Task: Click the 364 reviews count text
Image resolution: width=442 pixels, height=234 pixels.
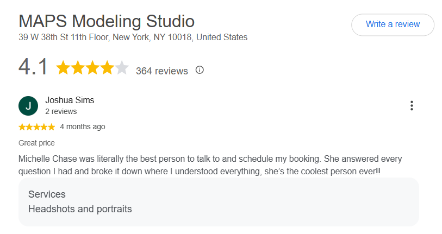Action: [x=162, y=71]
